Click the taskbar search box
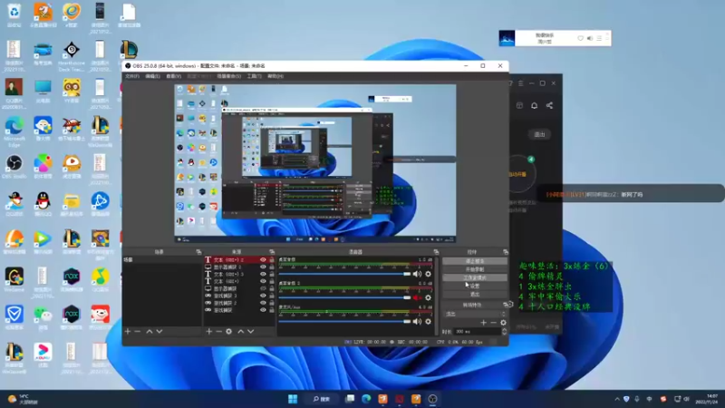725x408 pixels. pyautogui.click(x=322, y=399)
